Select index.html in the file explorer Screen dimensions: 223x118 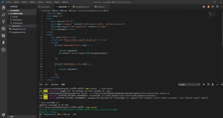[22, 26]
